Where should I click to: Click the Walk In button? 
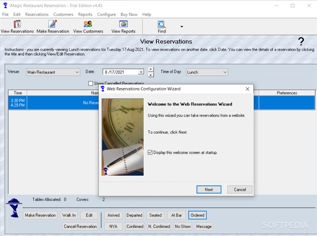[x=69, y=215]
